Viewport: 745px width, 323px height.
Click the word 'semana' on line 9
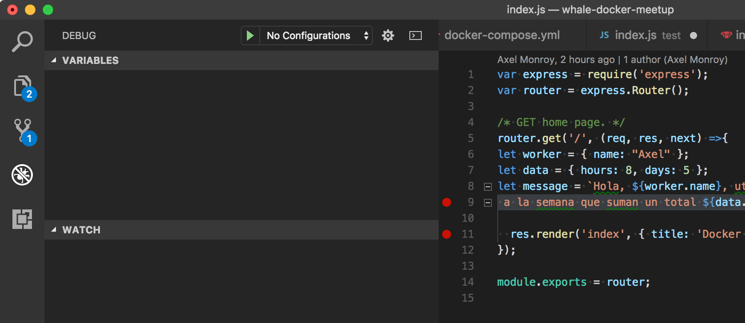coord(555,203)
